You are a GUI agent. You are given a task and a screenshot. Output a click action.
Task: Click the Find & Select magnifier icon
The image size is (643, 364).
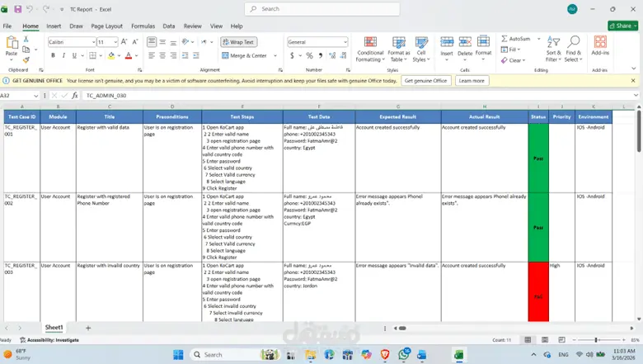[x=573, y=42]
